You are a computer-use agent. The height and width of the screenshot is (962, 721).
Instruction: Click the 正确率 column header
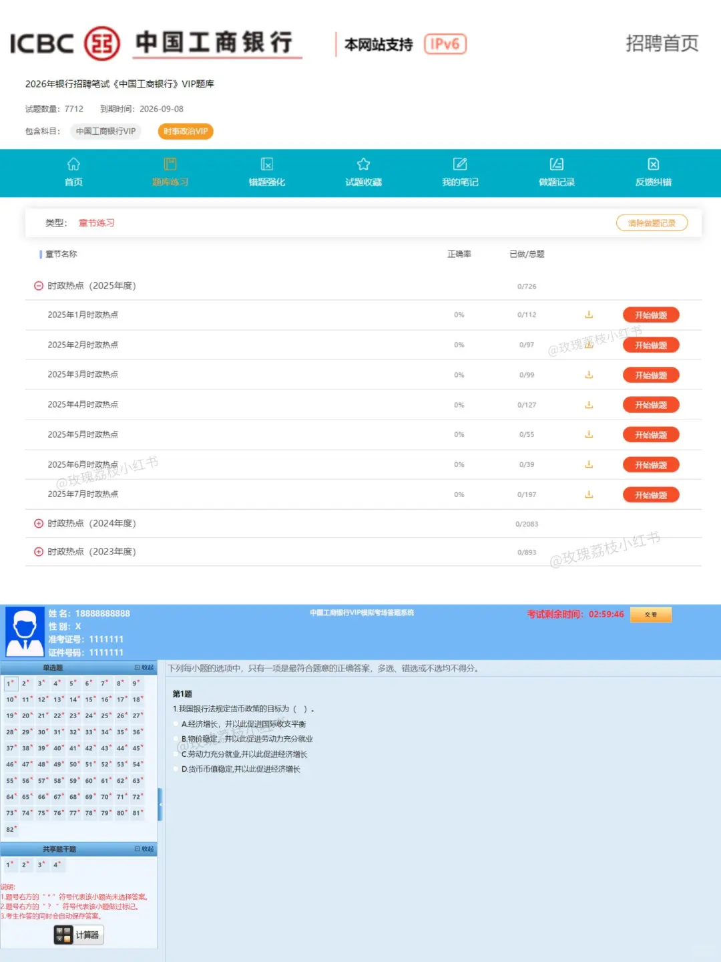[459, 254]
